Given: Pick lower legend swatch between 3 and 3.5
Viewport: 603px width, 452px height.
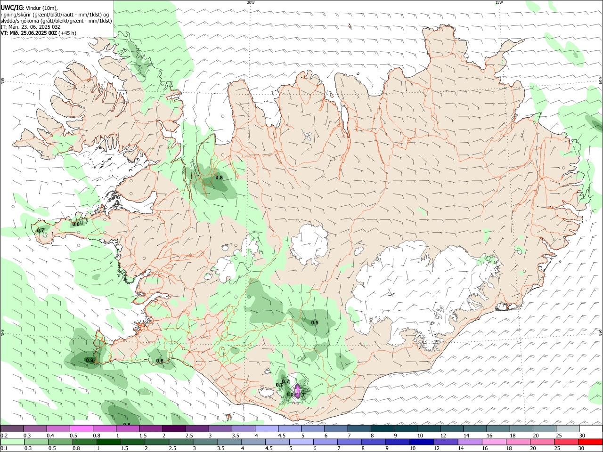Looking at the screenshot, I should pos(206,442).
